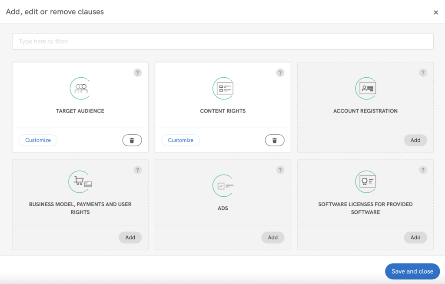Add the Ads clause
The height and width of the screenshot is (284, 445).
click(273, 238)
